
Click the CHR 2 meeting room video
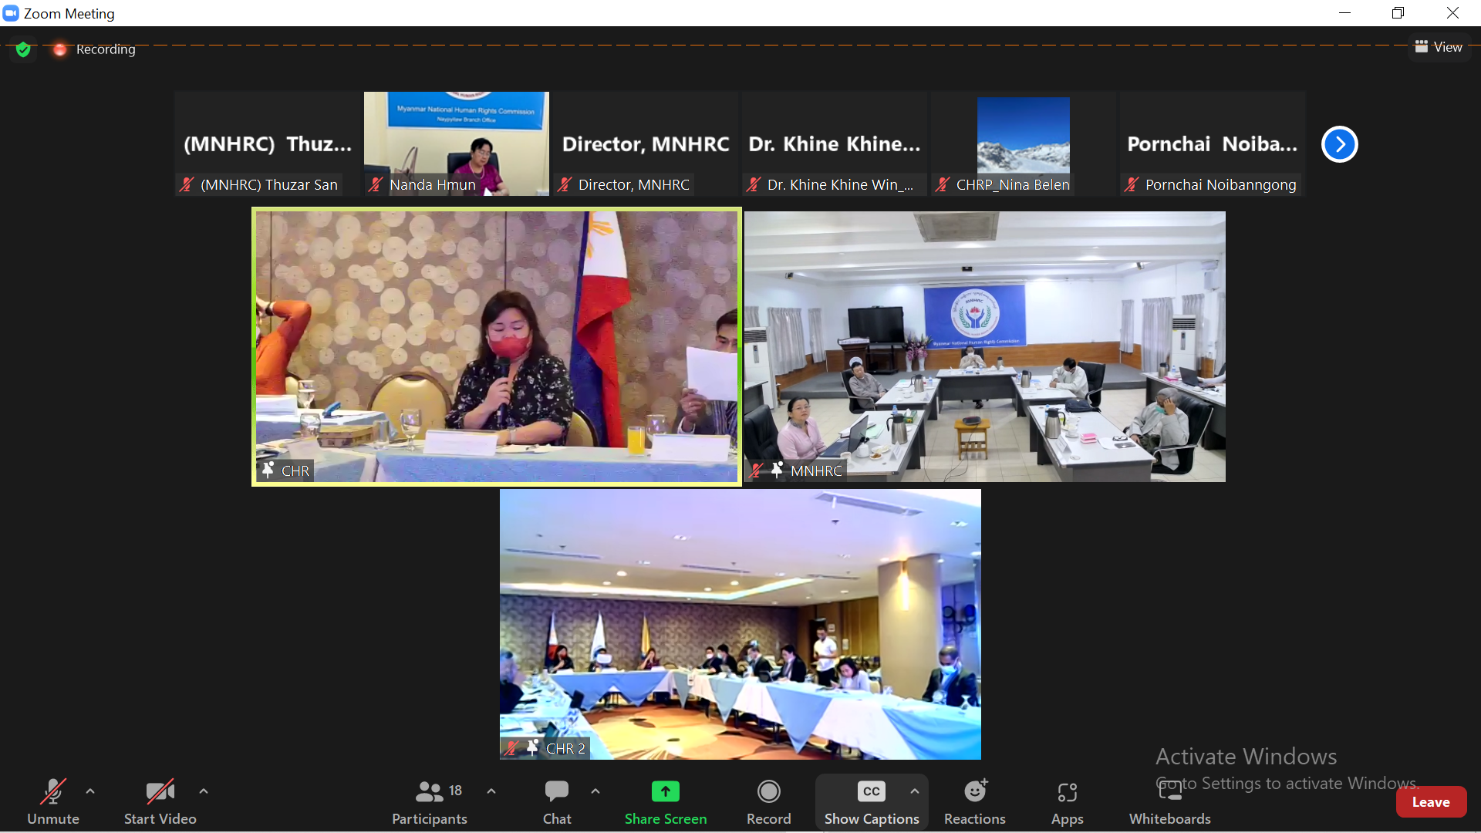pyautogui.click(x=740, y=624)
